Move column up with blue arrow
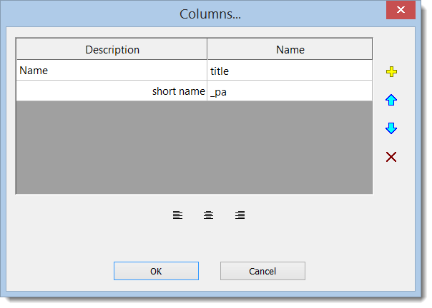432x308 pixels. (391, 100)
